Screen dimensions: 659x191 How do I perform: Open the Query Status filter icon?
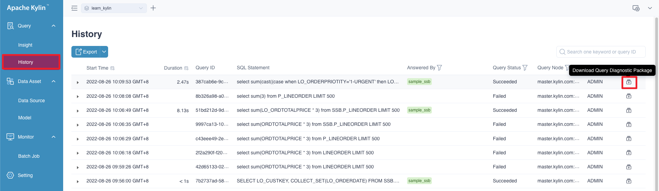coord(525,68)
